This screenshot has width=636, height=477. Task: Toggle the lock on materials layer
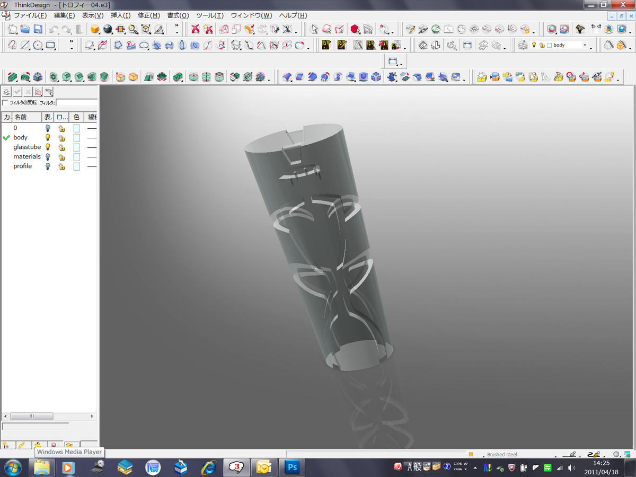[61, 157]
